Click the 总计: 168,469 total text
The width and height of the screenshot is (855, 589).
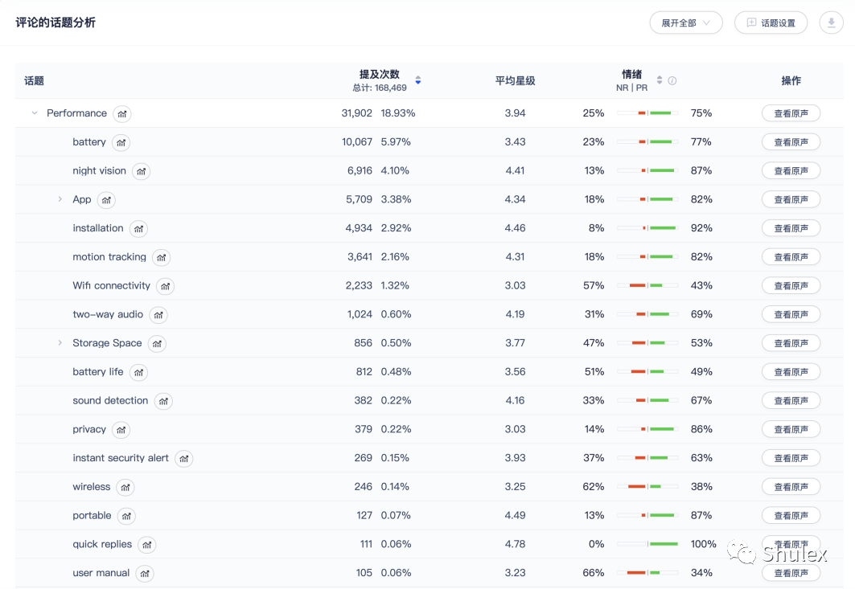point(380,88)
